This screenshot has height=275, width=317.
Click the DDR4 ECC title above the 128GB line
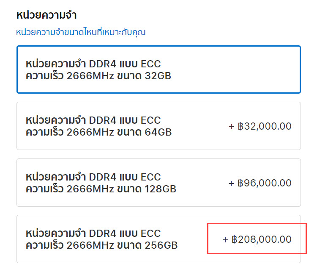coord(93,177)
